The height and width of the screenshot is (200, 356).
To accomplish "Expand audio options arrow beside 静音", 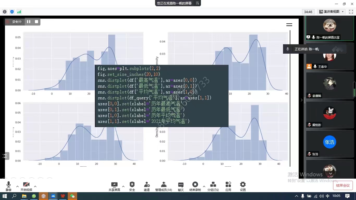I will pyautogui.click(x=17, y=186).
